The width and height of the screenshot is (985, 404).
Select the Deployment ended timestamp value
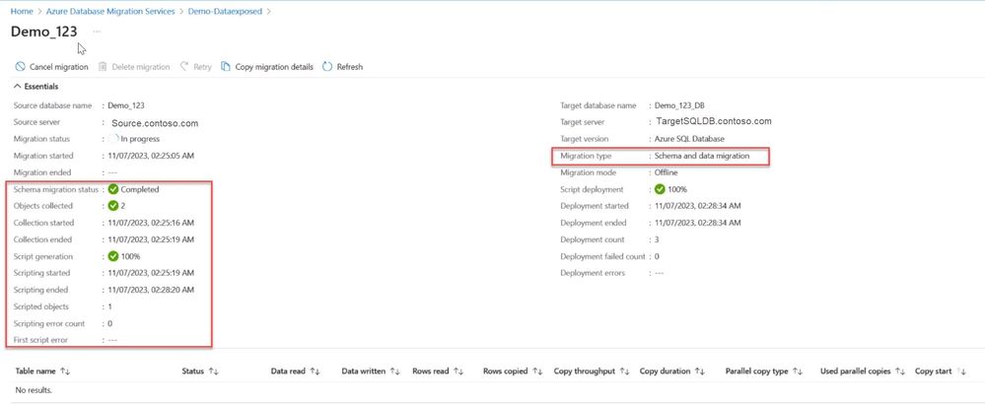698,223
